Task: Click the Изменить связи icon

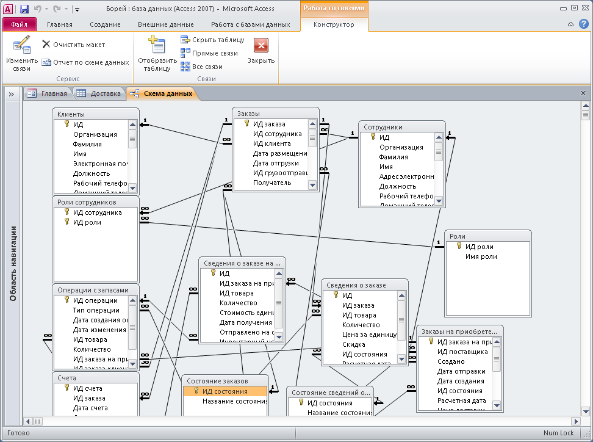Action: (21, 45)
